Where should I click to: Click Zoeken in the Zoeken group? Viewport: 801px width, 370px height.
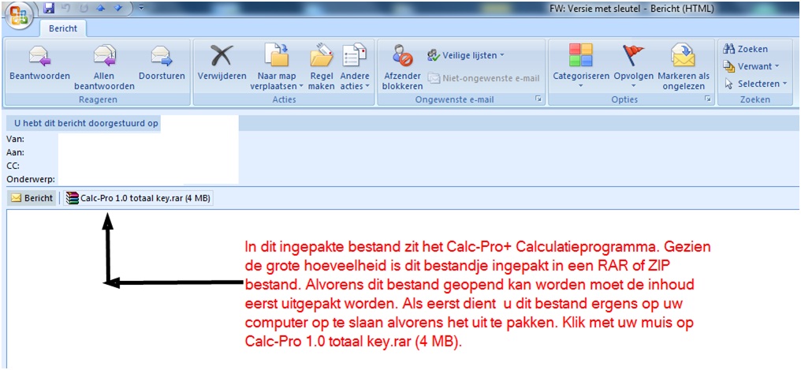click(745, 49)
